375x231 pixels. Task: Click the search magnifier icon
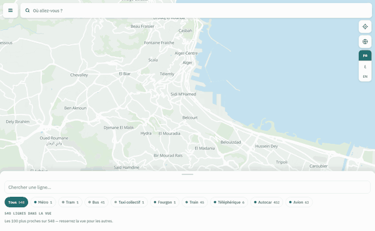point(27,11)
